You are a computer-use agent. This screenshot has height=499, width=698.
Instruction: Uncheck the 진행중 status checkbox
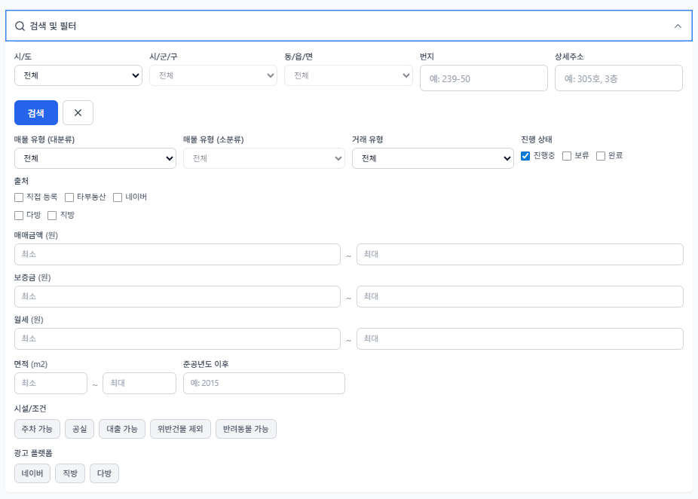tap(526, 156)
